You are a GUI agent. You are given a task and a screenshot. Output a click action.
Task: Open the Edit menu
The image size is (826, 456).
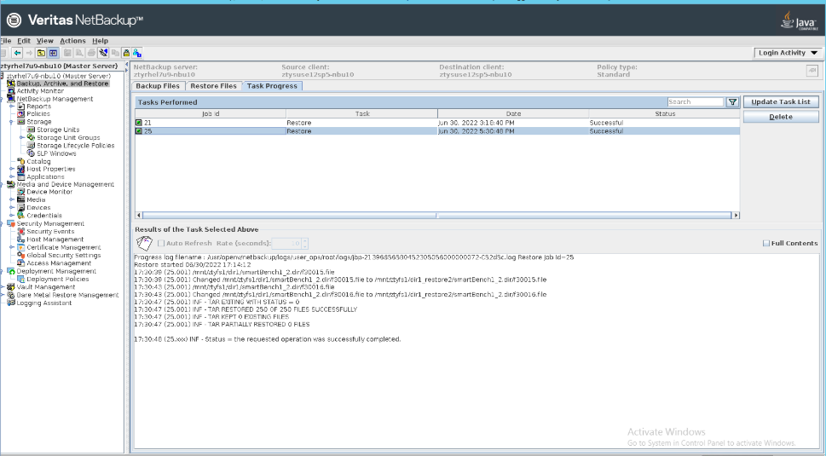(24, 41)
